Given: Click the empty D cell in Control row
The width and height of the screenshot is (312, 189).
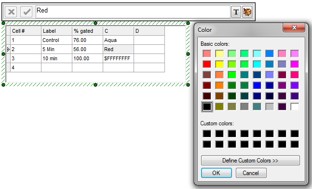Looking at the screenshot, I should coord(149,40).
